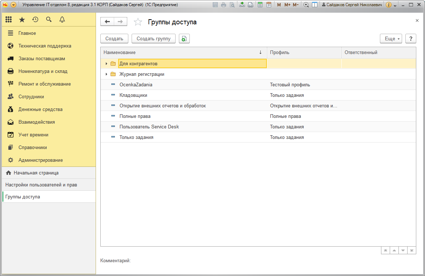This screenshot has height=276, width=425.
Task: Click the Сайдаков Сергей Николаевич user name
Action: click(x=352, y=5)
